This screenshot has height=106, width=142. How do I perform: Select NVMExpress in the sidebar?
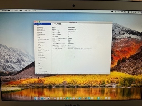pos(41,34)
